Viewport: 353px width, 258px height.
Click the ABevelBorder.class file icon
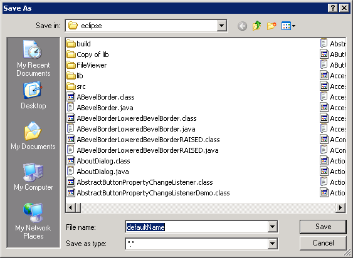[71, 97]
